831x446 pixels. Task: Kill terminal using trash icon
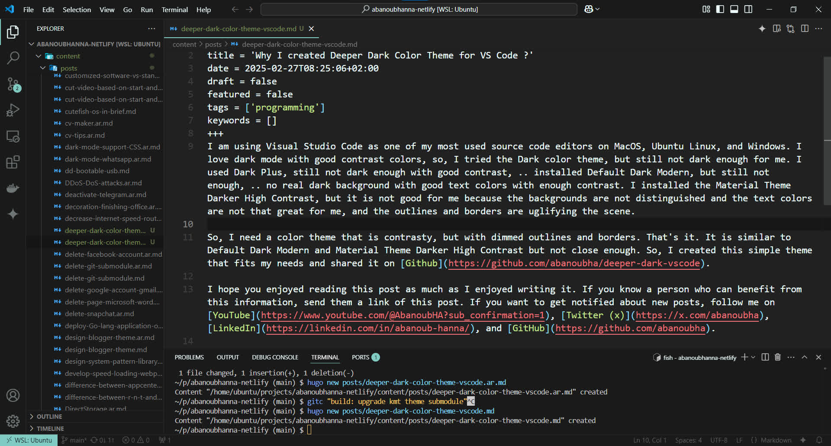click(778, 357)
